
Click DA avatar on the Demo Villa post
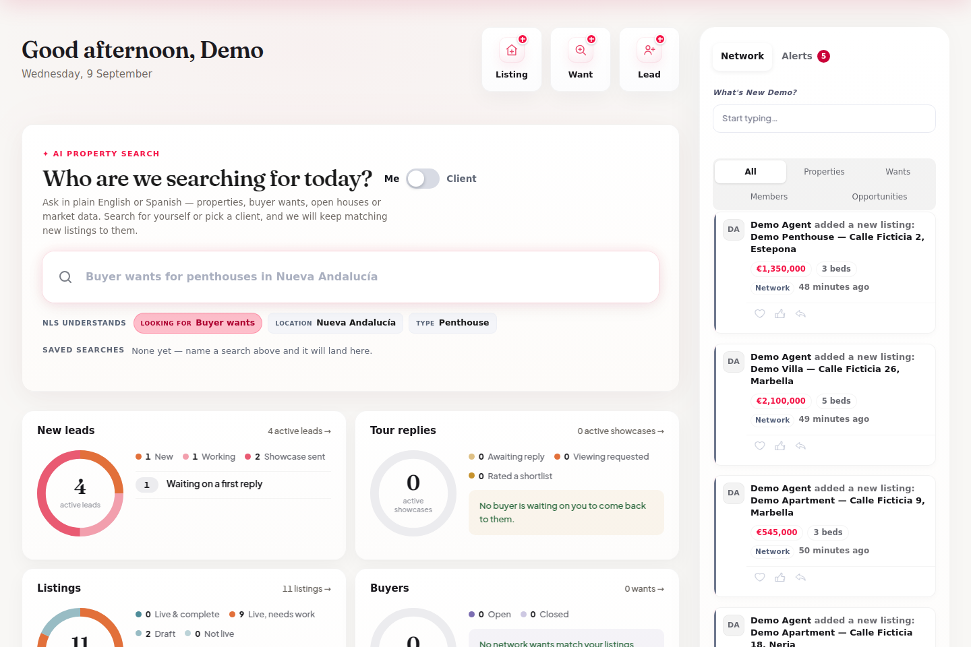tap(734, 361)
